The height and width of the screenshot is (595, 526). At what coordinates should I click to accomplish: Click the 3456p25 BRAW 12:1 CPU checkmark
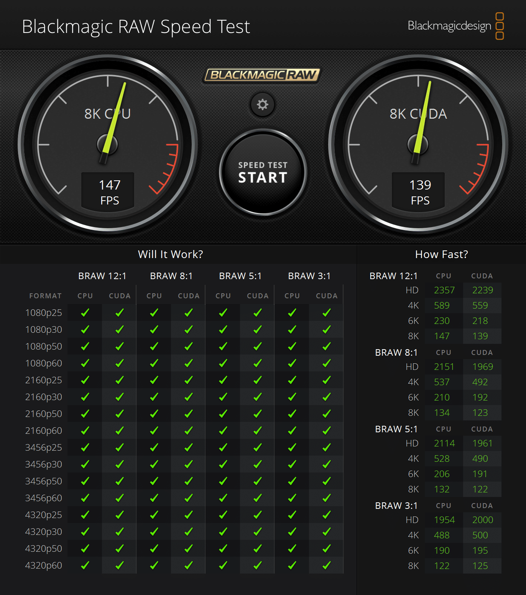[85, 448]
